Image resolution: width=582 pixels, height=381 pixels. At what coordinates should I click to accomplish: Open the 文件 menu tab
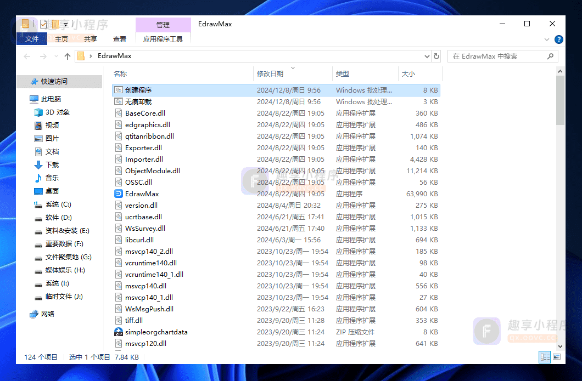pos(32,38)
